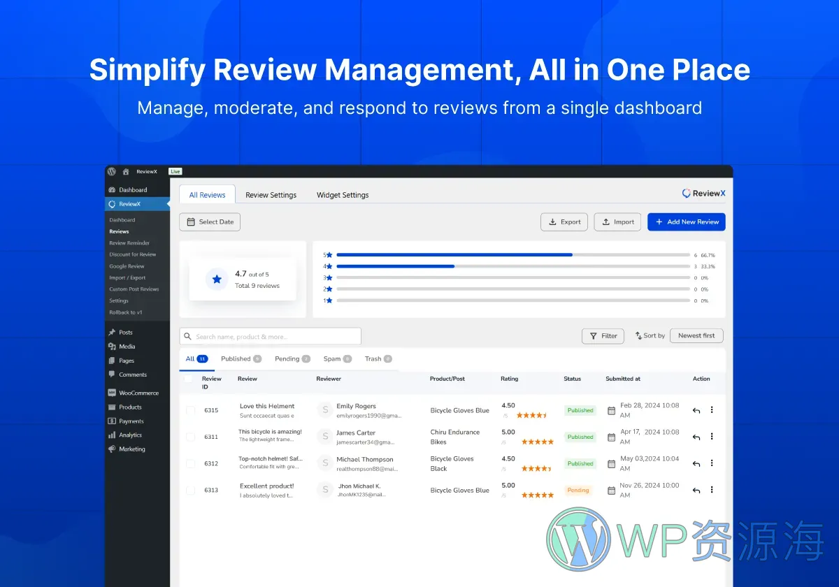839x587 pixels.
Task: Open the Filter options
Action: click(x=603, y=336)
